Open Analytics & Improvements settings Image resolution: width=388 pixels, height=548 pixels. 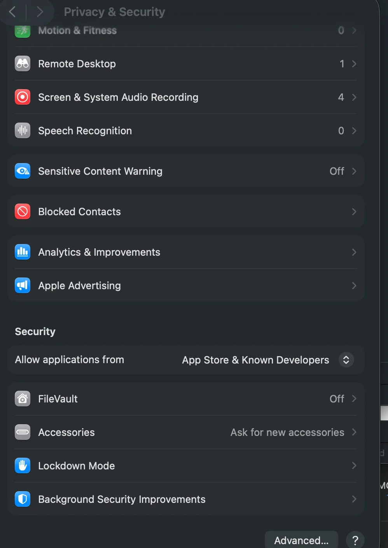[x=99, y=252]
